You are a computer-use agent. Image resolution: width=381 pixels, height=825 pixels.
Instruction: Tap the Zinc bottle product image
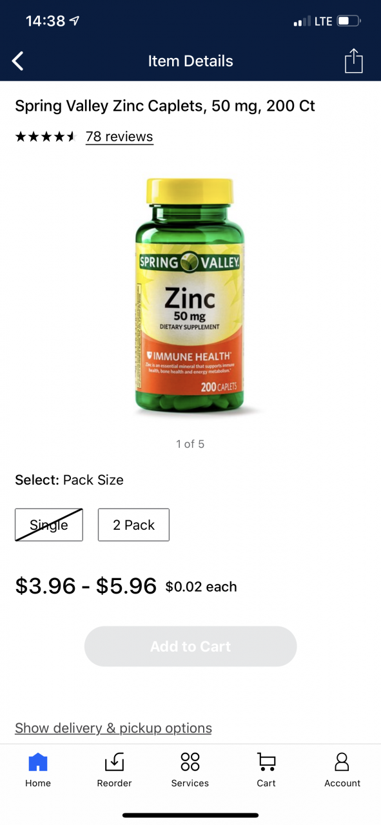click(190, 296)
